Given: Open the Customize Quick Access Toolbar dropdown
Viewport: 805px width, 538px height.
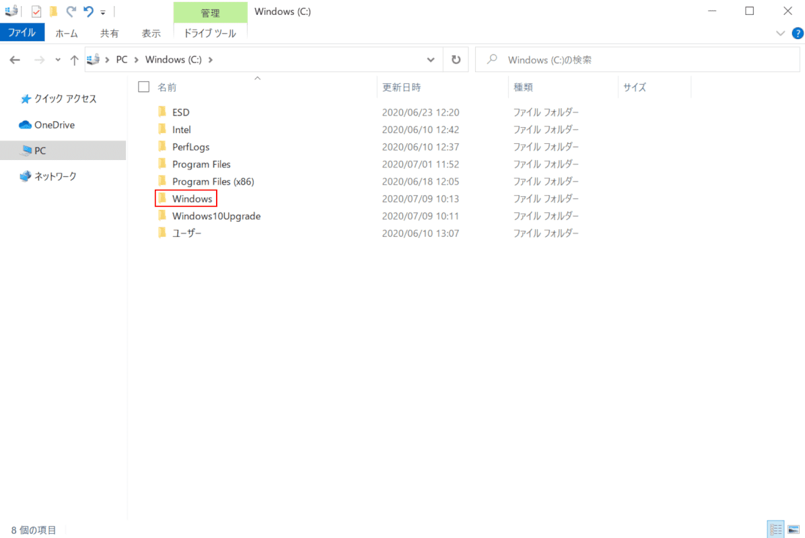Looking at the screenshot, I should pyautogui.click(x=103, y=12).
